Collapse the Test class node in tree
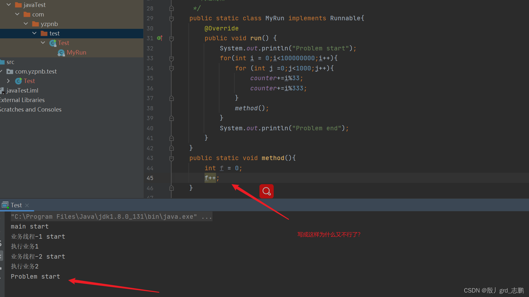Screen dimensions: 529x297 coord(43,43)
